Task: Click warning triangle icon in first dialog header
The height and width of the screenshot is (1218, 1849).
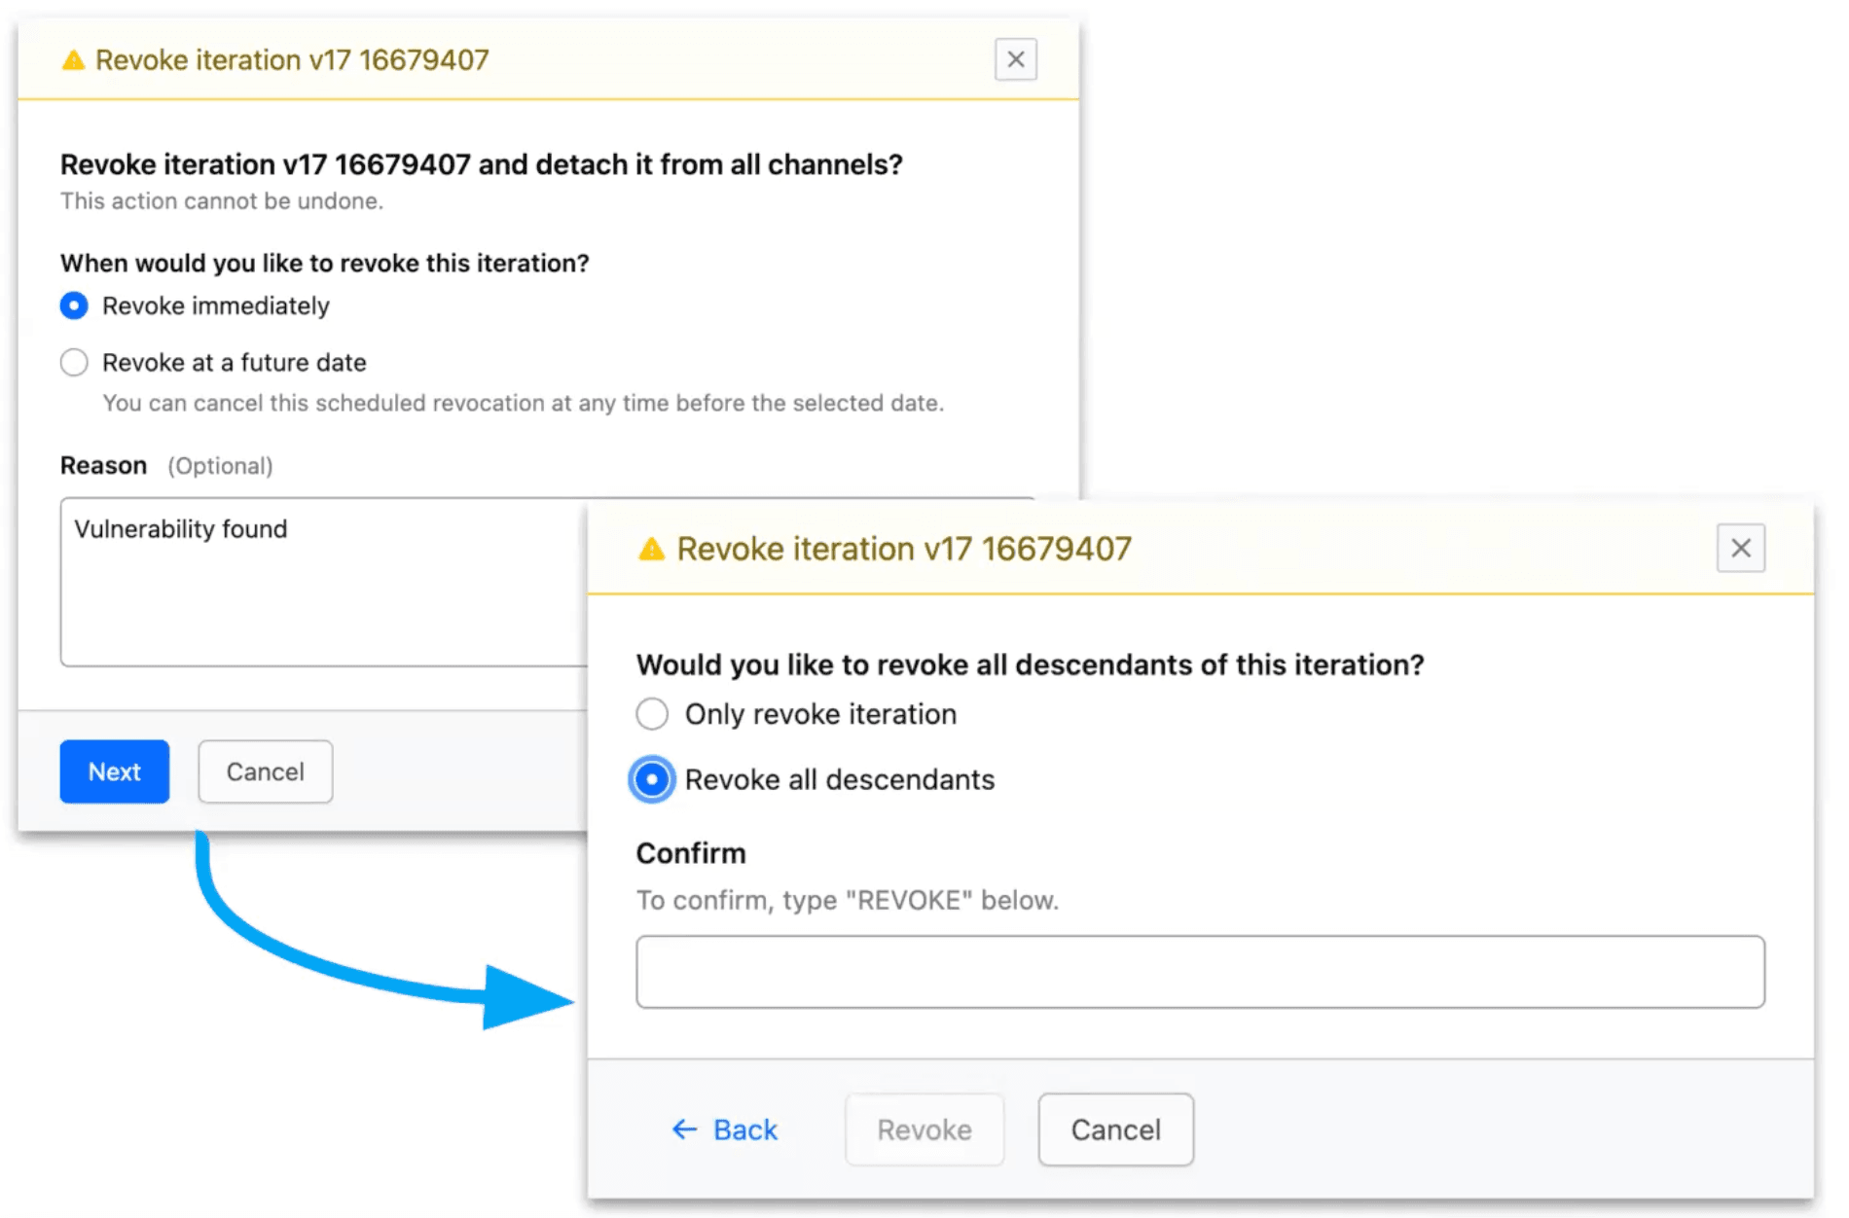Action: (x=73, y=61)
